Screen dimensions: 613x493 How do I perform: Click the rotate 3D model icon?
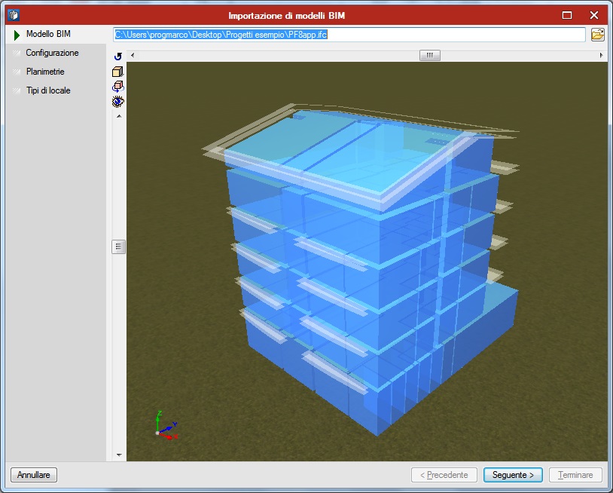pos(118,87)
